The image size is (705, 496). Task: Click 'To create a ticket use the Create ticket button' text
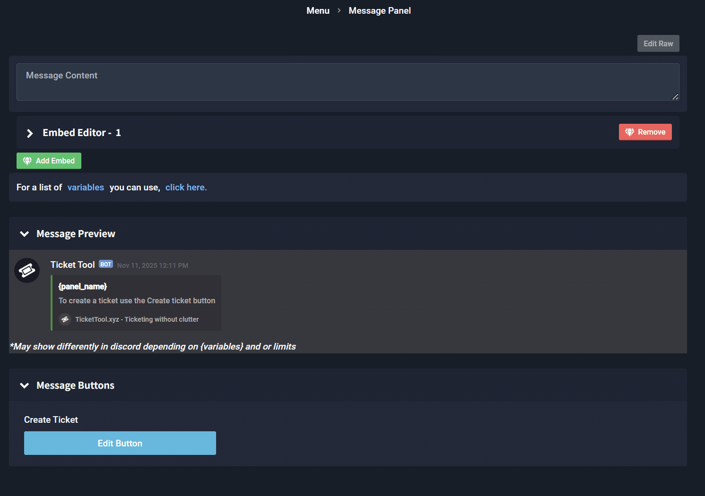[137, 300]
